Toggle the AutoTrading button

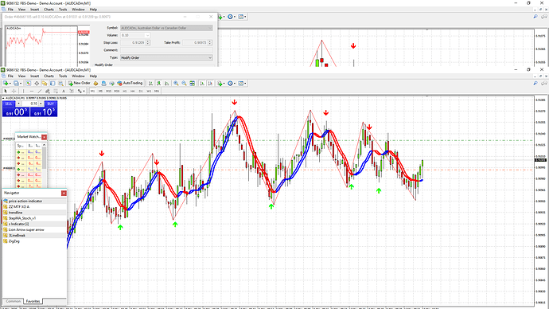pos(130,84)
